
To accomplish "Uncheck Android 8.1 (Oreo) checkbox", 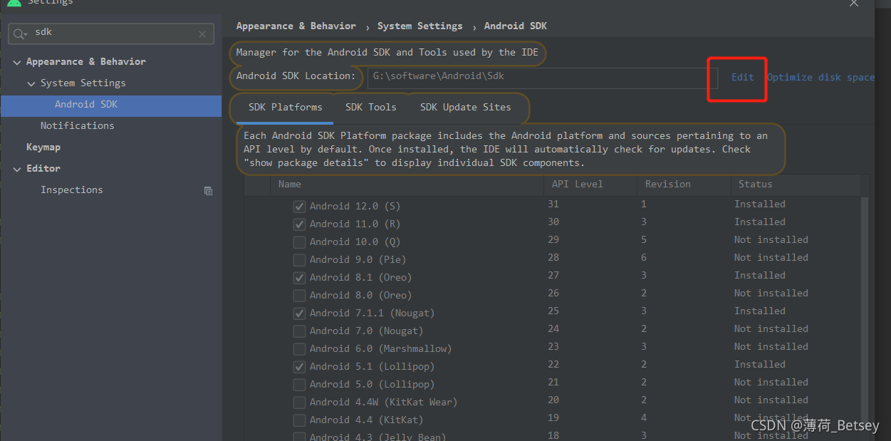I will (x=299, y=278).
